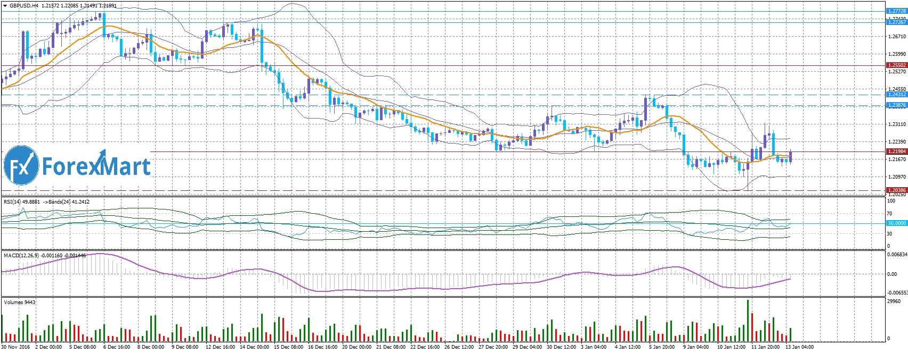The width and height of the screenshot is (908, 353).
Task: Select the 13 Jan 04:00 time label
Action: pos(799,347)
